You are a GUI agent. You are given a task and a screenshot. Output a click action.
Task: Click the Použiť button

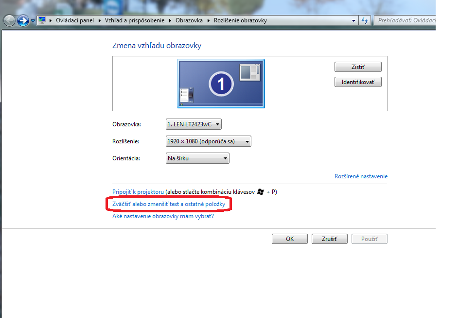click(x=370, y=239)
